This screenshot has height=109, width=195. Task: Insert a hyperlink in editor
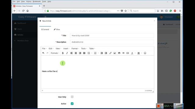coord(110,53)
